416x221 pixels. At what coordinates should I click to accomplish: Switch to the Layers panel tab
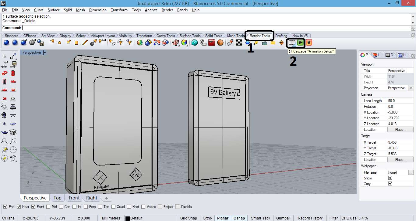377,55
